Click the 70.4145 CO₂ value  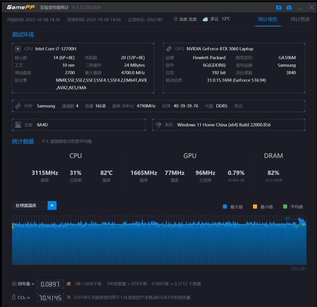pos(50,298)
